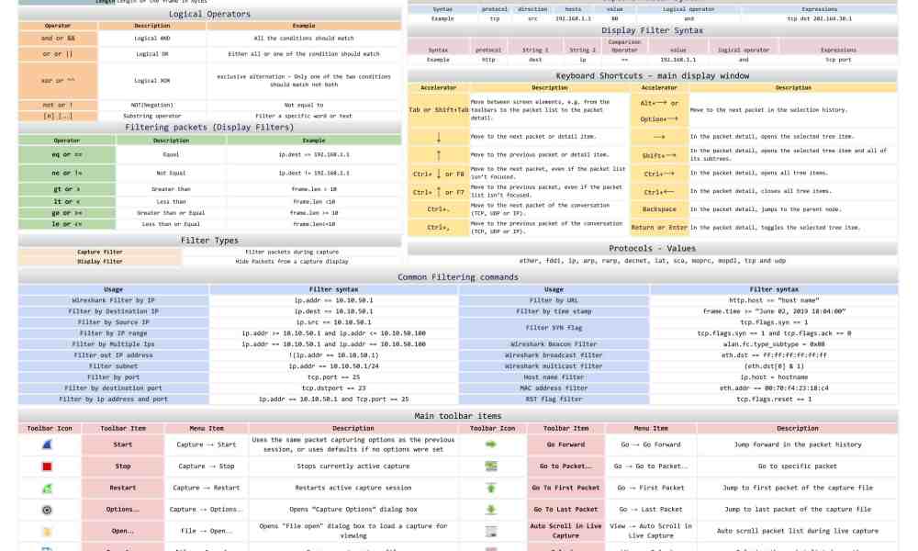
Task: Click the Display Filter label under Filter Types
Action: 101,262
